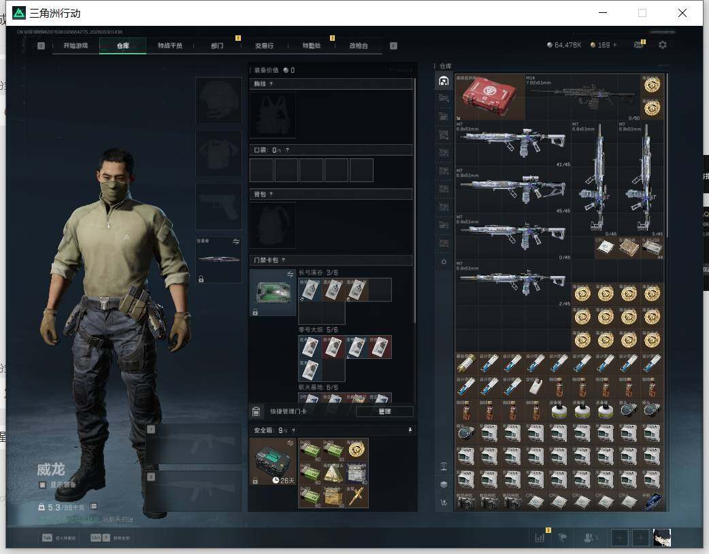Viewport: 709px width, 554px height.
Task: Click the first empty pocket slot
Action: point(261,170)
